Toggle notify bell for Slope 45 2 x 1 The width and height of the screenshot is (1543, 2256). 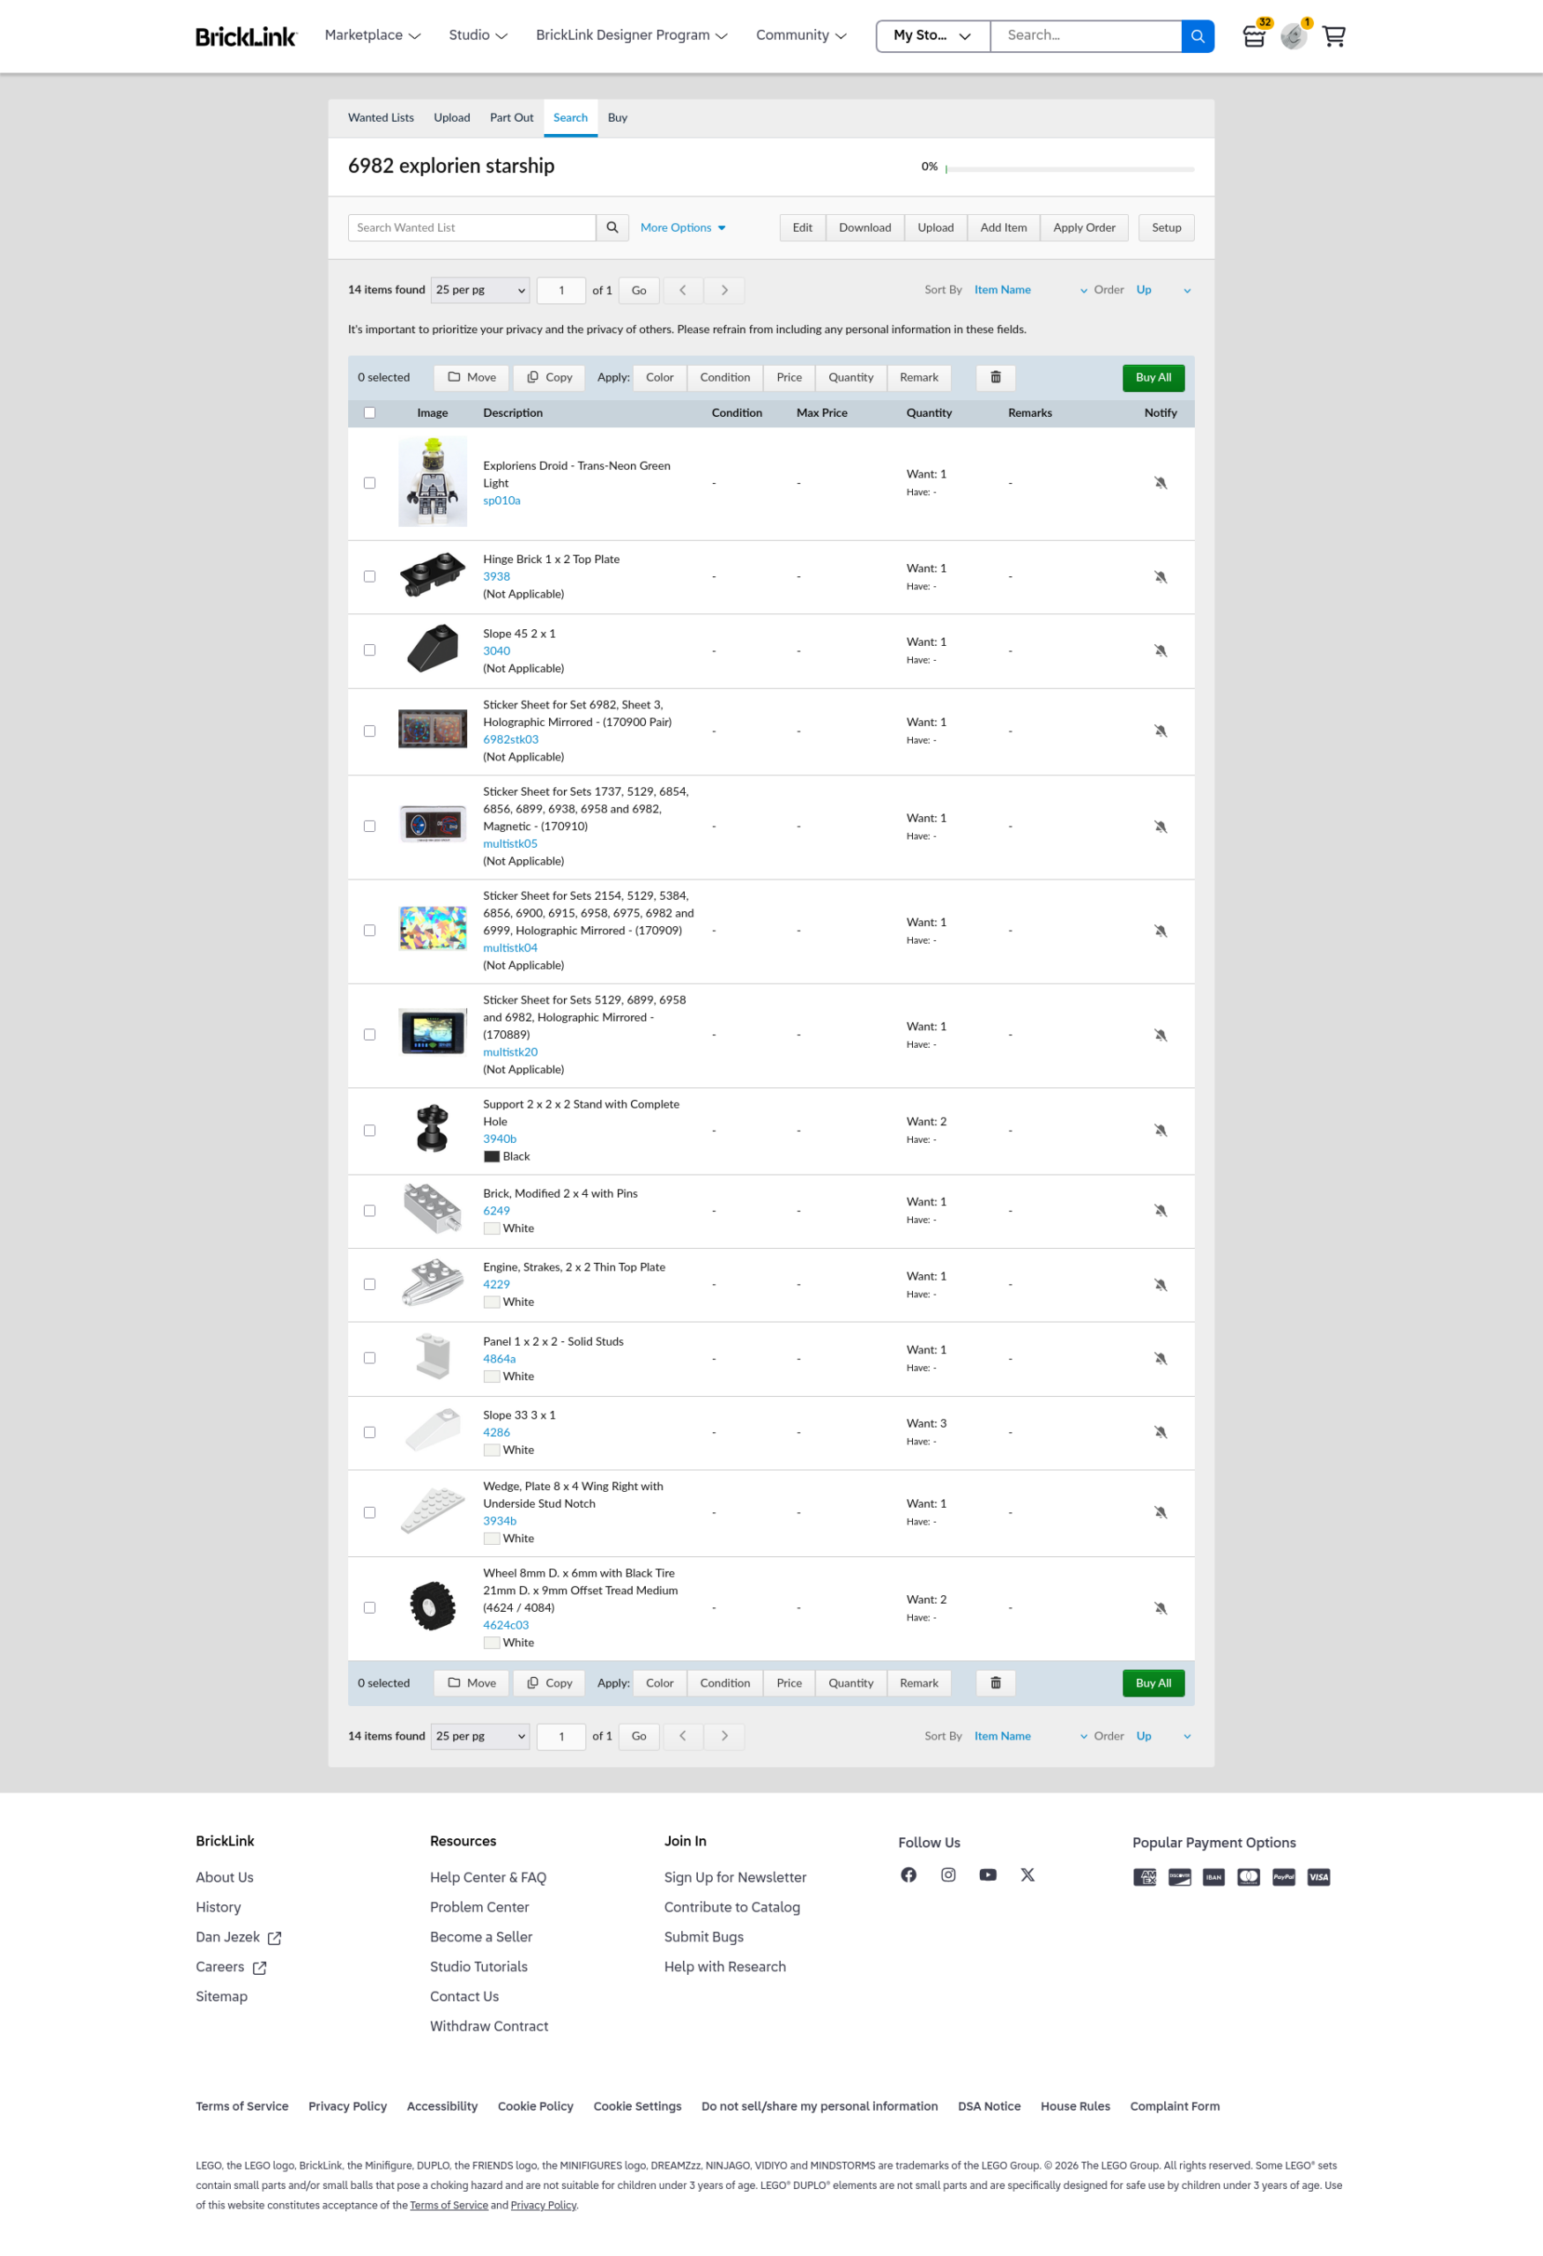point(1161,650)
